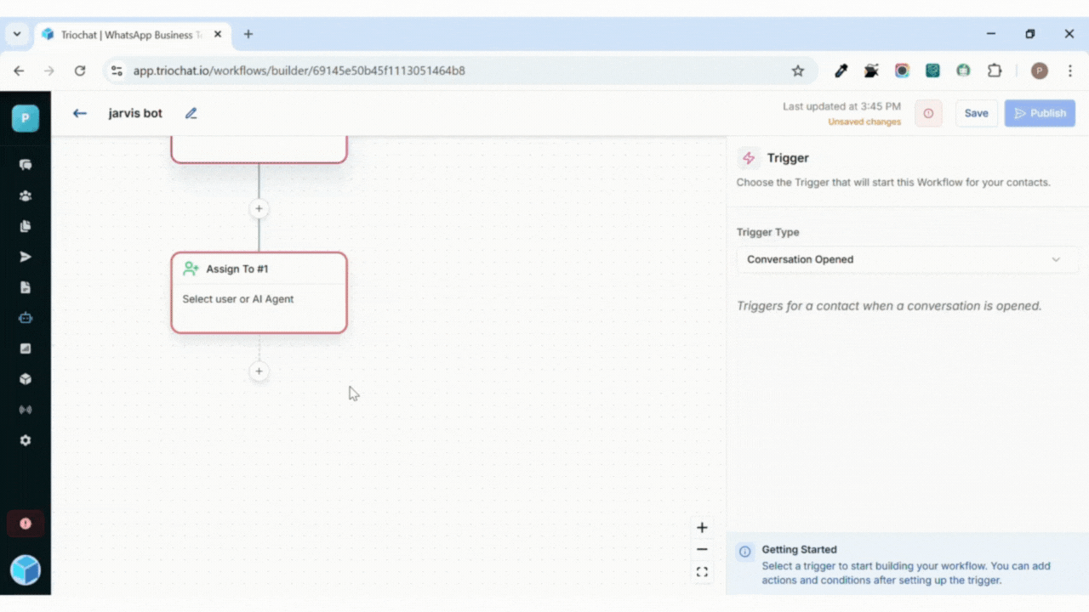
Task: Expand the plus connector above Assign To #1
Action: pyautogui.click(x=259, y=208)
